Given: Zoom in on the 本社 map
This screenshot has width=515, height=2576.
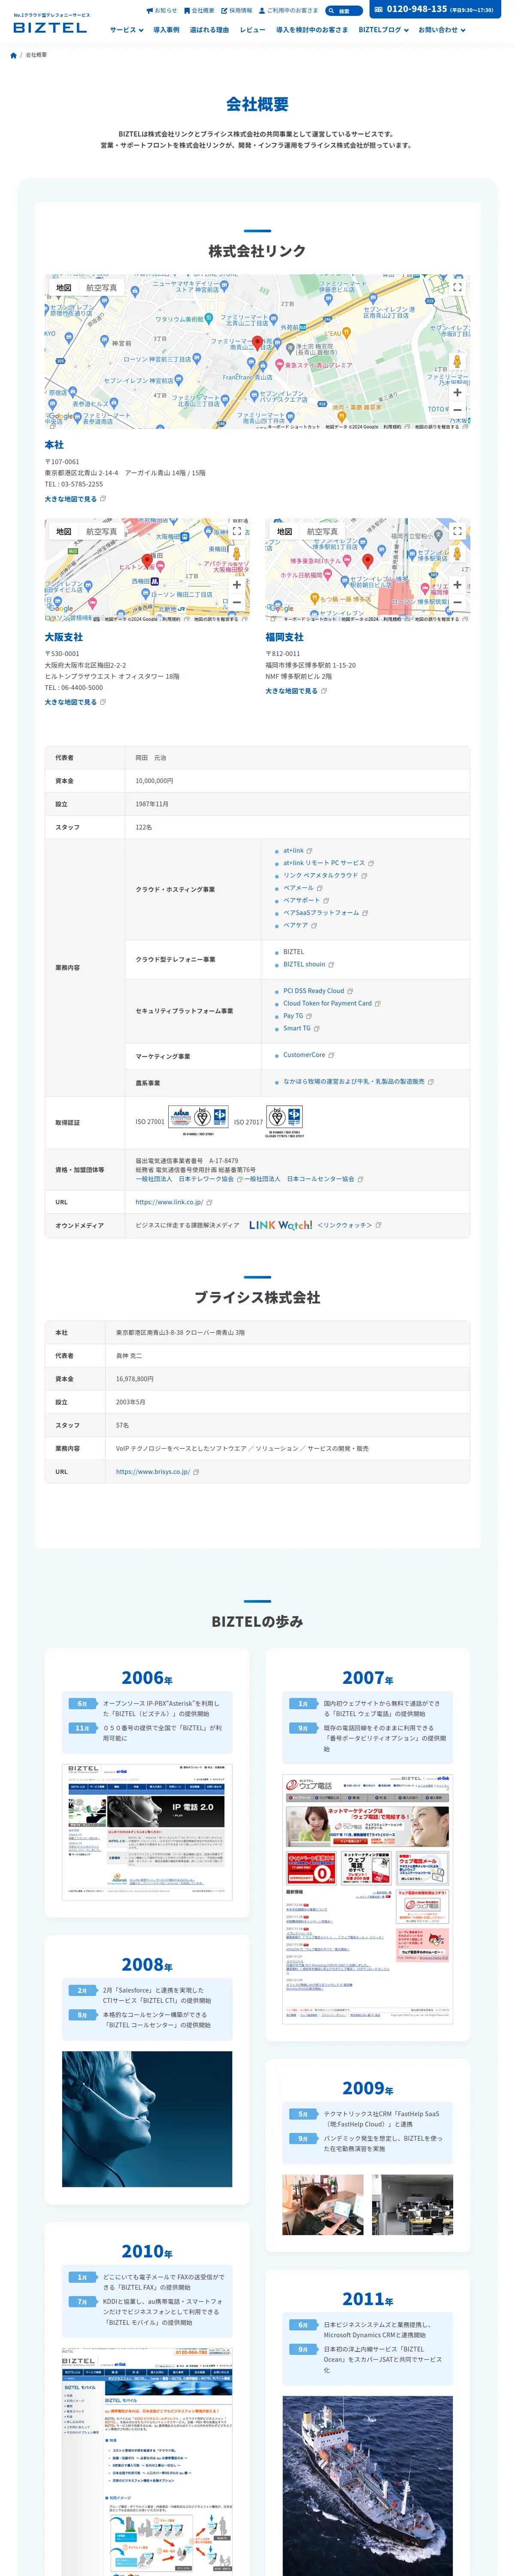Looking at the screenshot, I should pos(457,392).
